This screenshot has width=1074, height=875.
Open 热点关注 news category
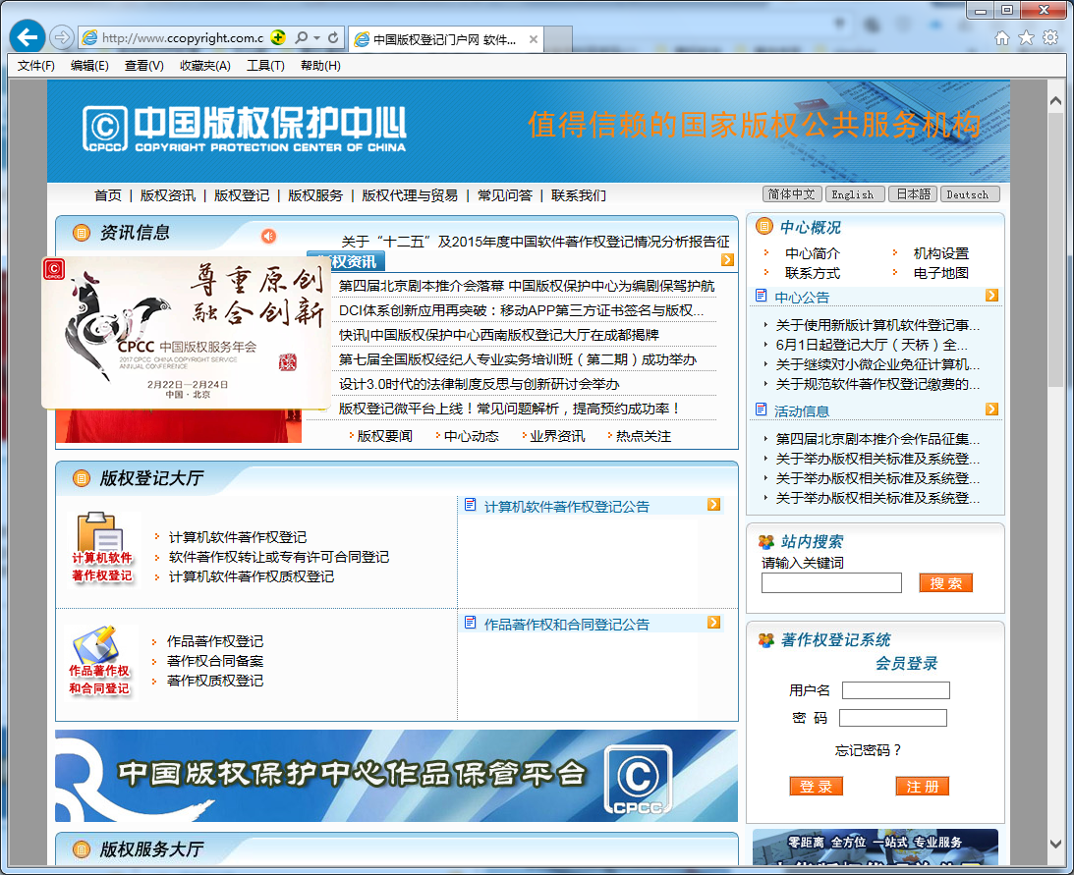pos(644,437)
